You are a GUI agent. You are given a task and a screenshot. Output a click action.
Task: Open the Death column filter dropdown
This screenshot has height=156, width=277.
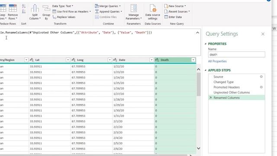click(193, 60)
